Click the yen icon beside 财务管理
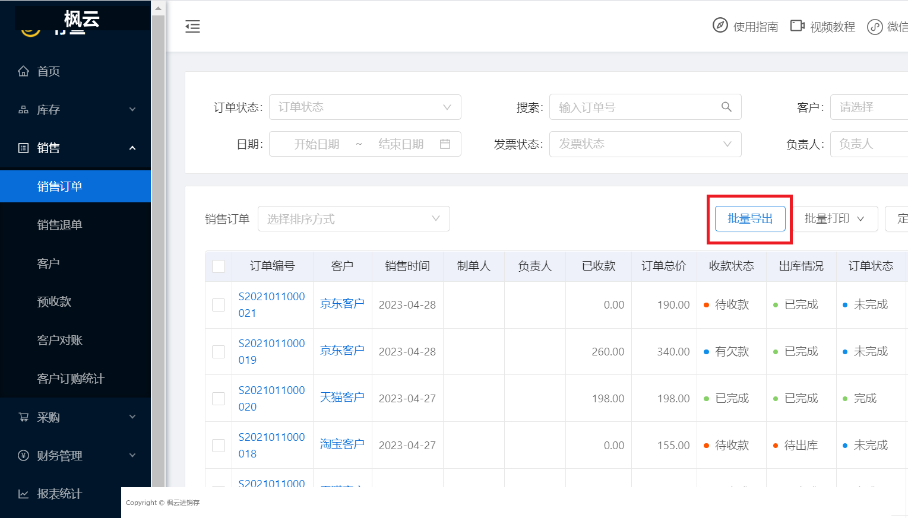The width and height of the screenshot is (908, 518). pos(23,456)
